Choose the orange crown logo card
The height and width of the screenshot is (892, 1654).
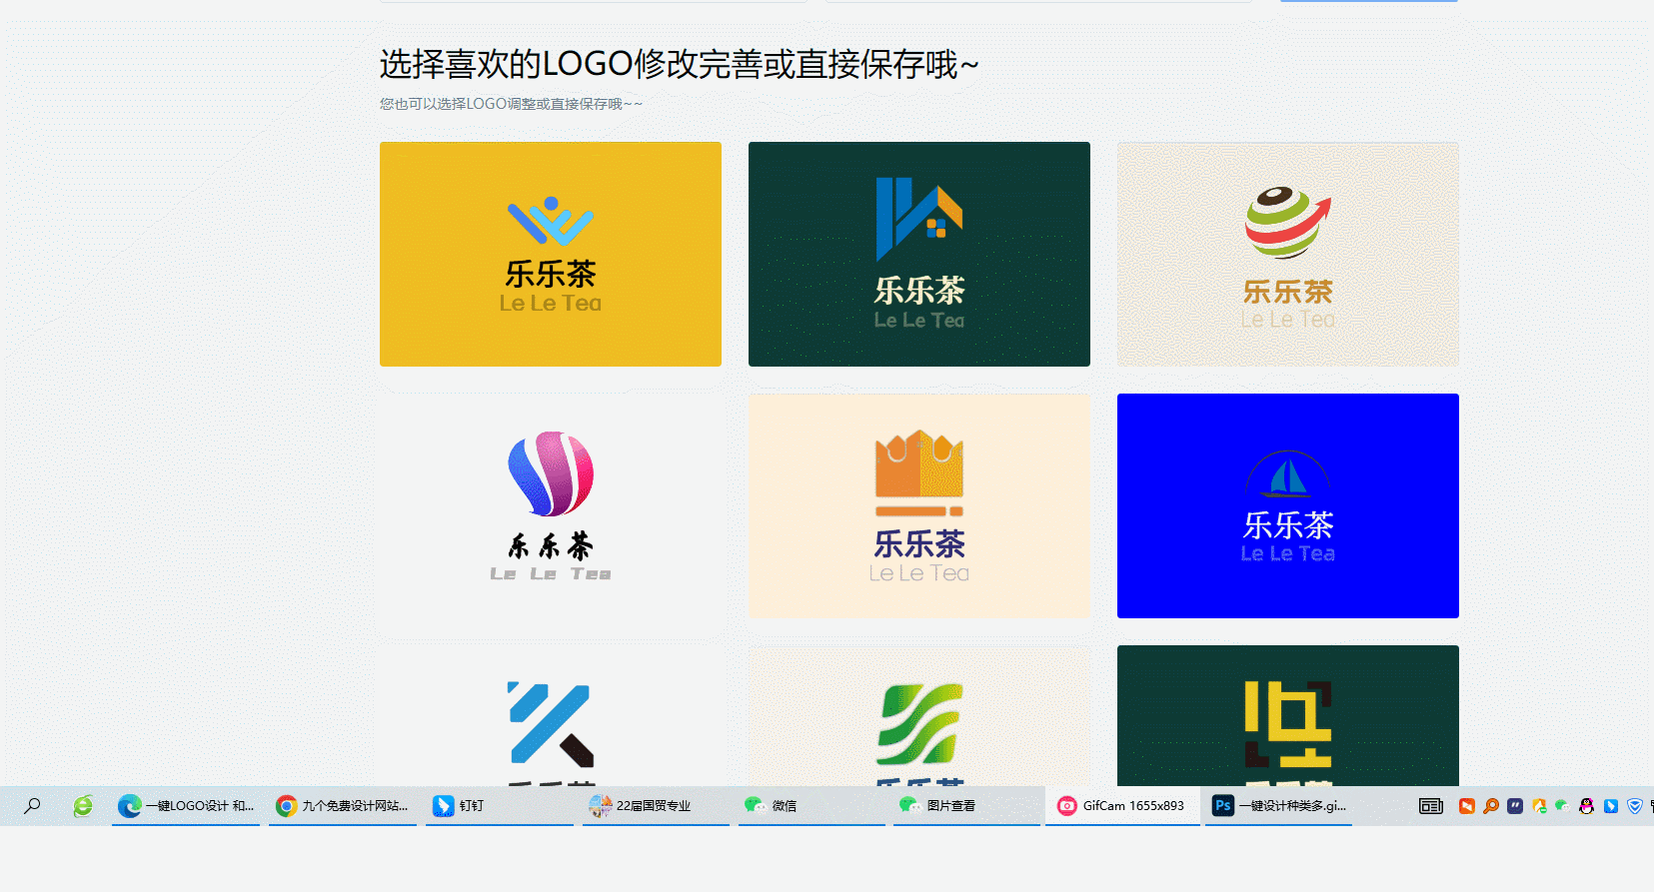919,505
